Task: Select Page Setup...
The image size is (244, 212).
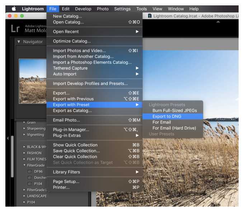Action: [x=94, y=182]
